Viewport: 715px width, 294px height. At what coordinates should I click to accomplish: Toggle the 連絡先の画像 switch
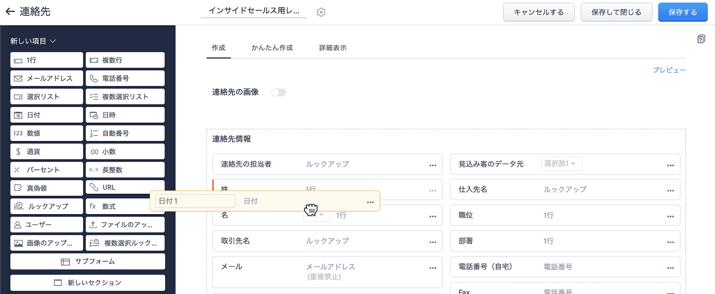[x=279, y=93]
